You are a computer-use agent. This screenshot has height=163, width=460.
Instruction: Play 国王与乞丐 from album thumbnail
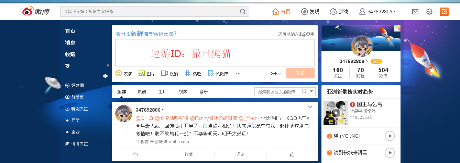pos(336,113)
